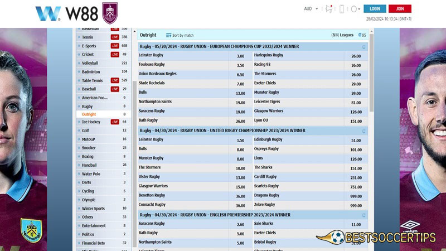Select Tennis in sports sidebar
Image resolution: width=446 pixels, height=251 pixels.
pyautogui.click(x=88, y=37)
